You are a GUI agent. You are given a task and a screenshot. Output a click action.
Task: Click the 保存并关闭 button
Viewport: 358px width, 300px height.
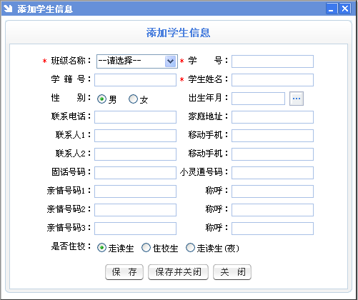[178, 272]
